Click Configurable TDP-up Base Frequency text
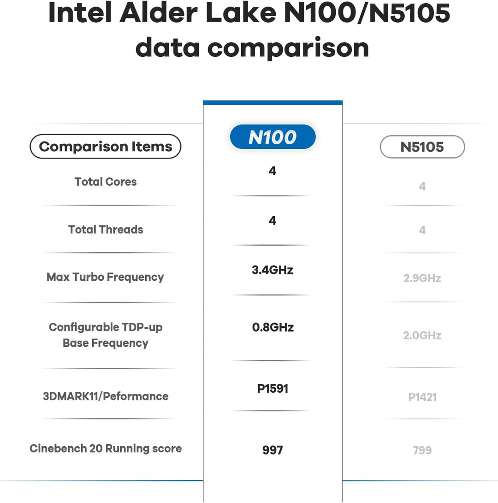This screenshot has height=503, width=498. 106,335
